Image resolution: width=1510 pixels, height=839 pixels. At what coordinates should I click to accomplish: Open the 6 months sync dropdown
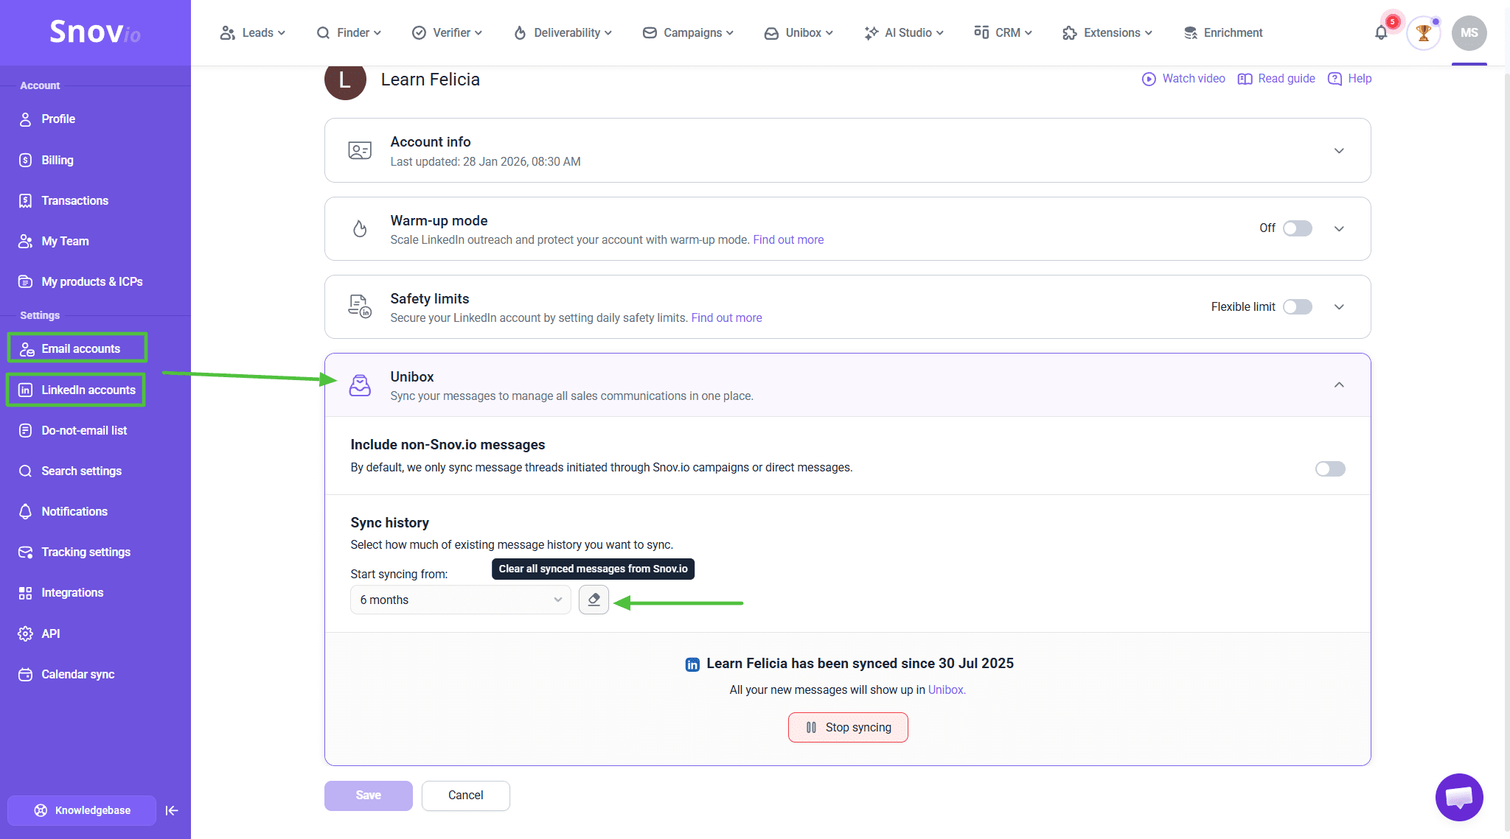pyautogui.click(x=460, y=600)
